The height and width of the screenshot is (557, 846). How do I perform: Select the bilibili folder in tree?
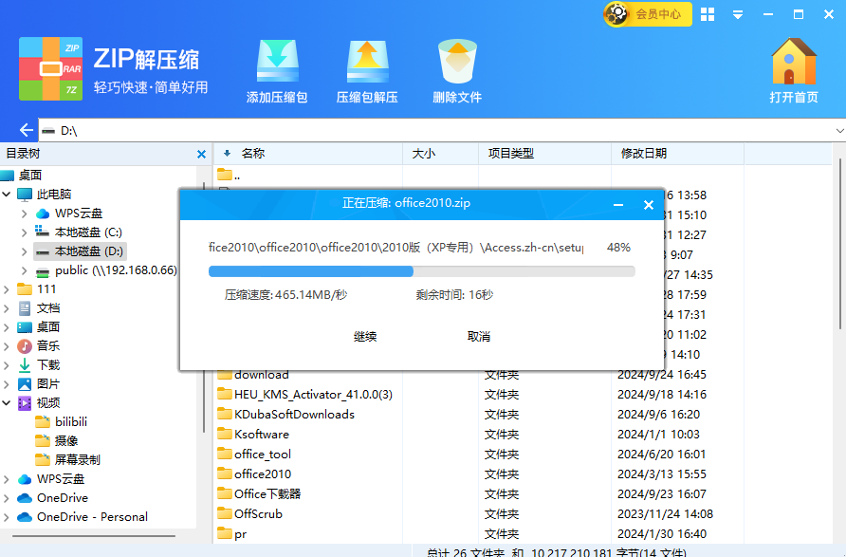(x=71, y=422)
